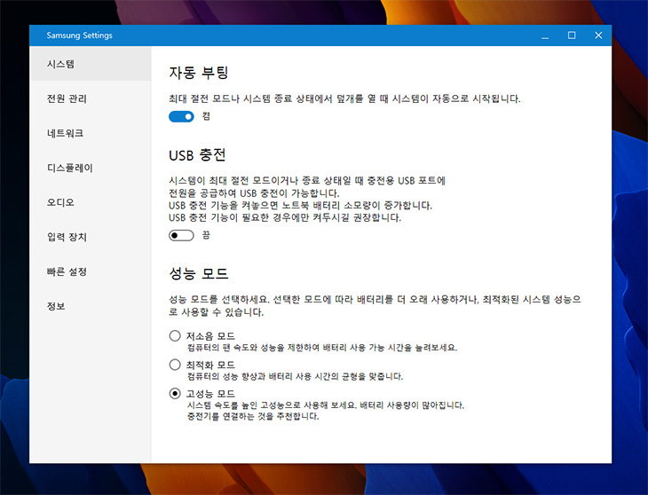This screenshot has width=648, height=495.
Task: Click the 켬 label next to toggle
Action: point(206,116)
